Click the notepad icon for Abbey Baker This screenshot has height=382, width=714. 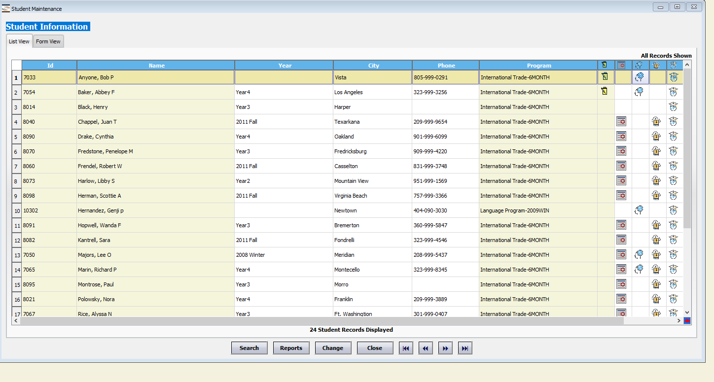click(605, 91)
